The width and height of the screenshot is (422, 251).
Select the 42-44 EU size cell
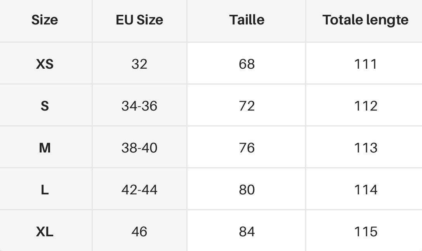pyautogui.click(x=139, y=190)
